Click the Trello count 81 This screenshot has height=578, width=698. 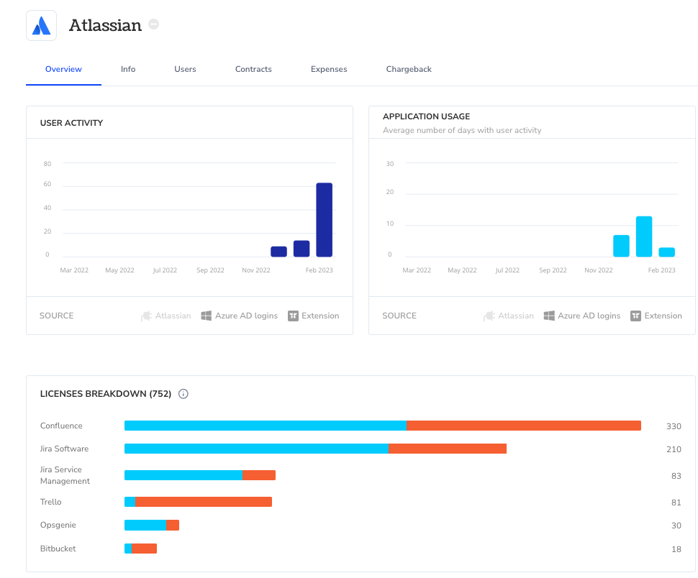coord(676,503)
